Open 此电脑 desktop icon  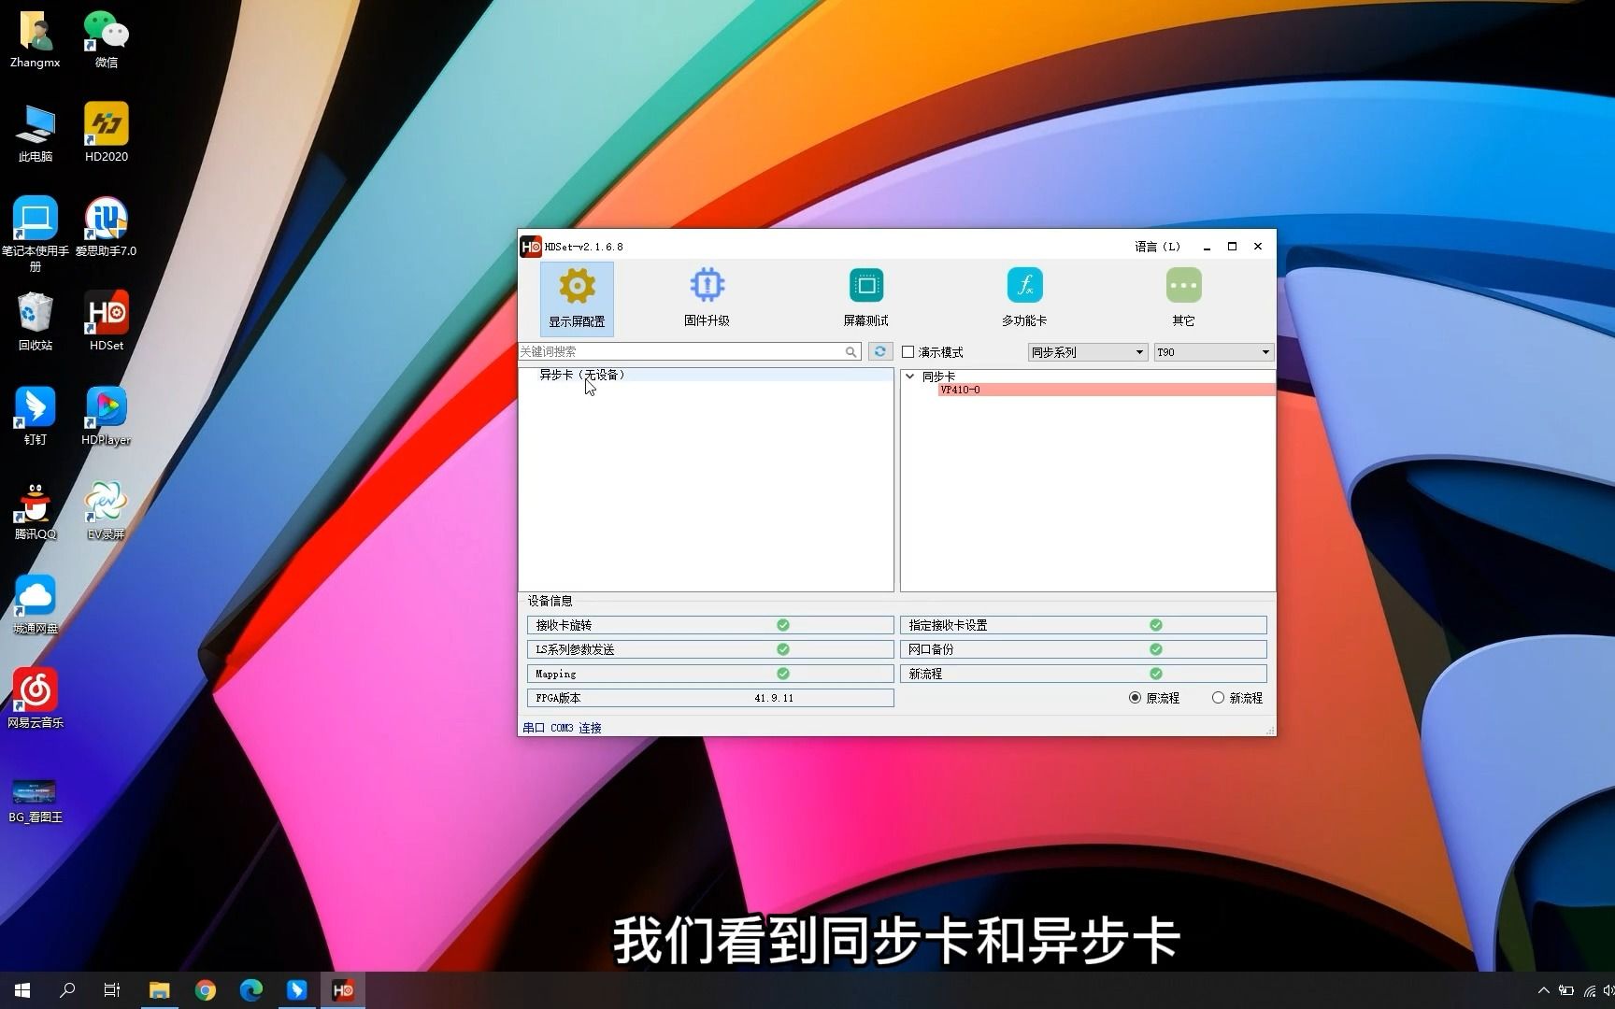point(36,133)
